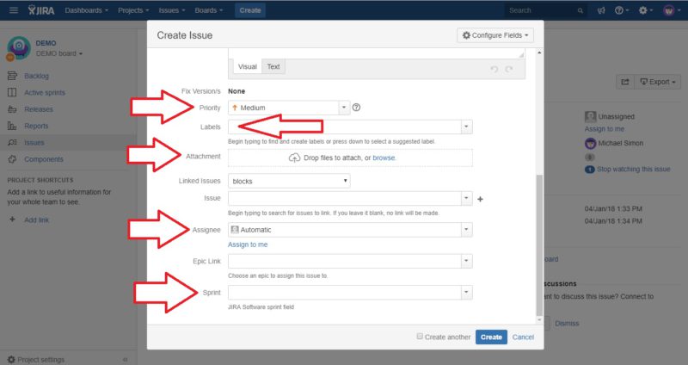688x365 pixels.
Task: Click the browse link in Attachment
Action: pyautogui.click(x=384, y=158)
